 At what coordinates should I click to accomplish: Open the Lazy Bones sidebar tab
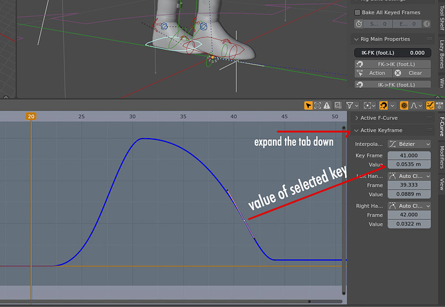coord(442,54)
